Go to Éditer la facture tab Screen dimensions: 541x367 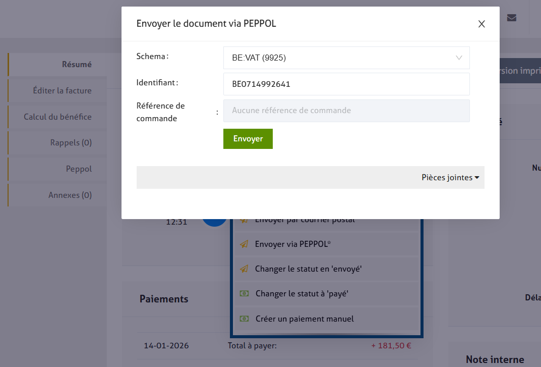[62, 91]
